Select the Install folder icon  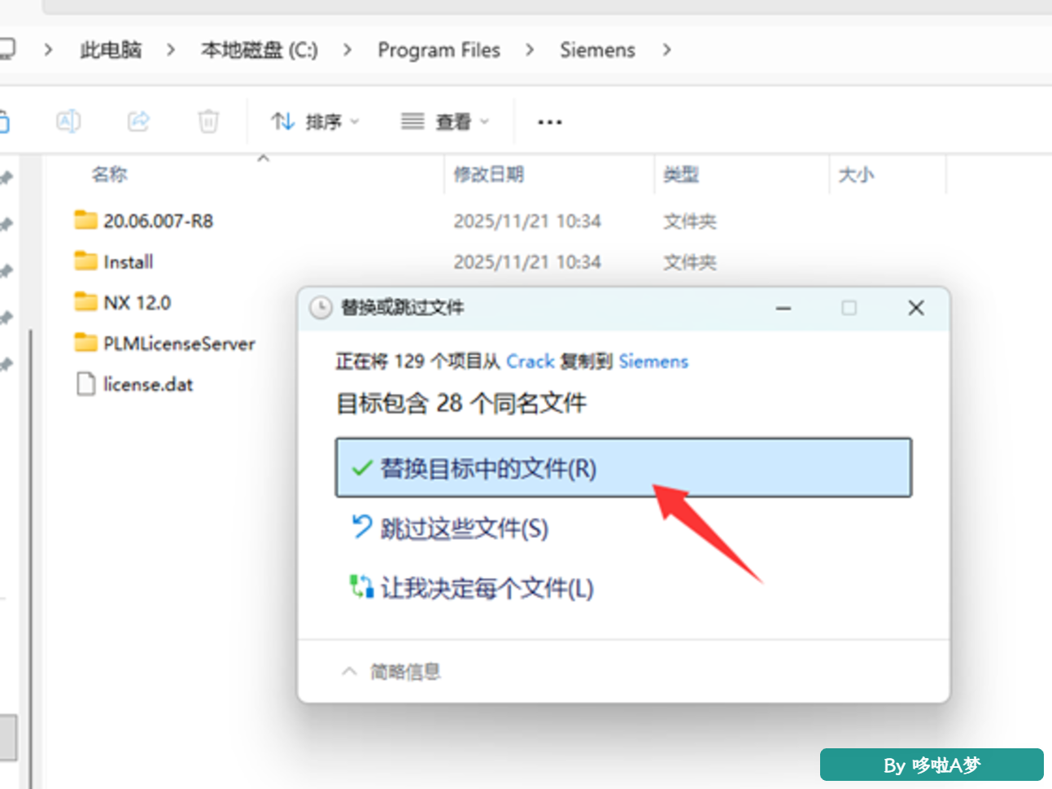point(85,261)
